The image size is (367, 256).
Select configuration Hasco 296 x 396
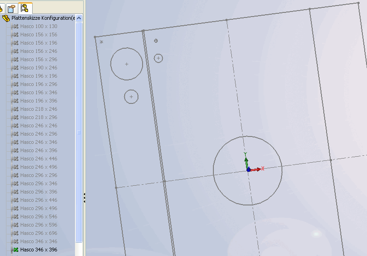pyautogui.click(x=39, y=192)
